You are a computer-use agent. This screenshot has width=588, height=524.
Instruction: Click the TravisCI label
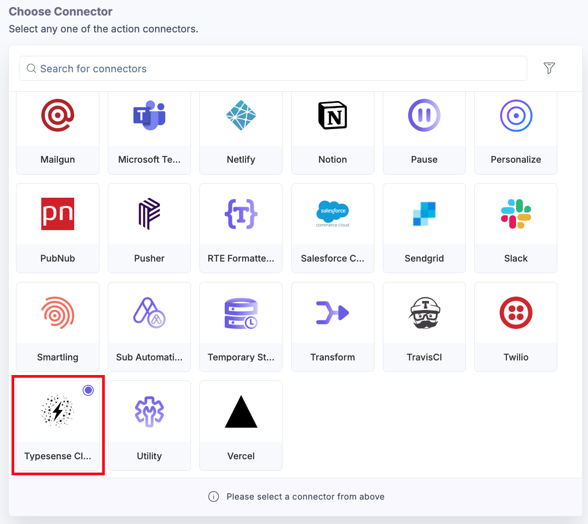(x=424, y=357)
